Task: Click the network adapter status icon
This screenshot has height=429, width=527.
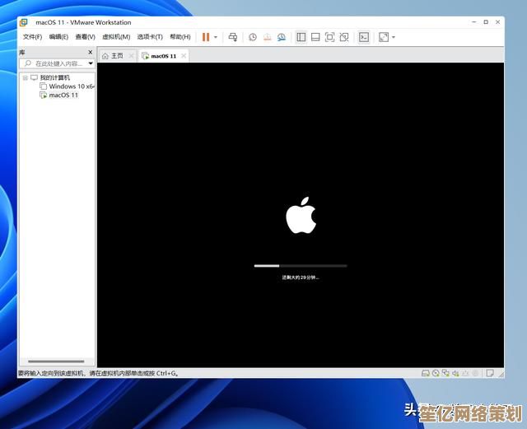Action: click(x=445, y=373)
